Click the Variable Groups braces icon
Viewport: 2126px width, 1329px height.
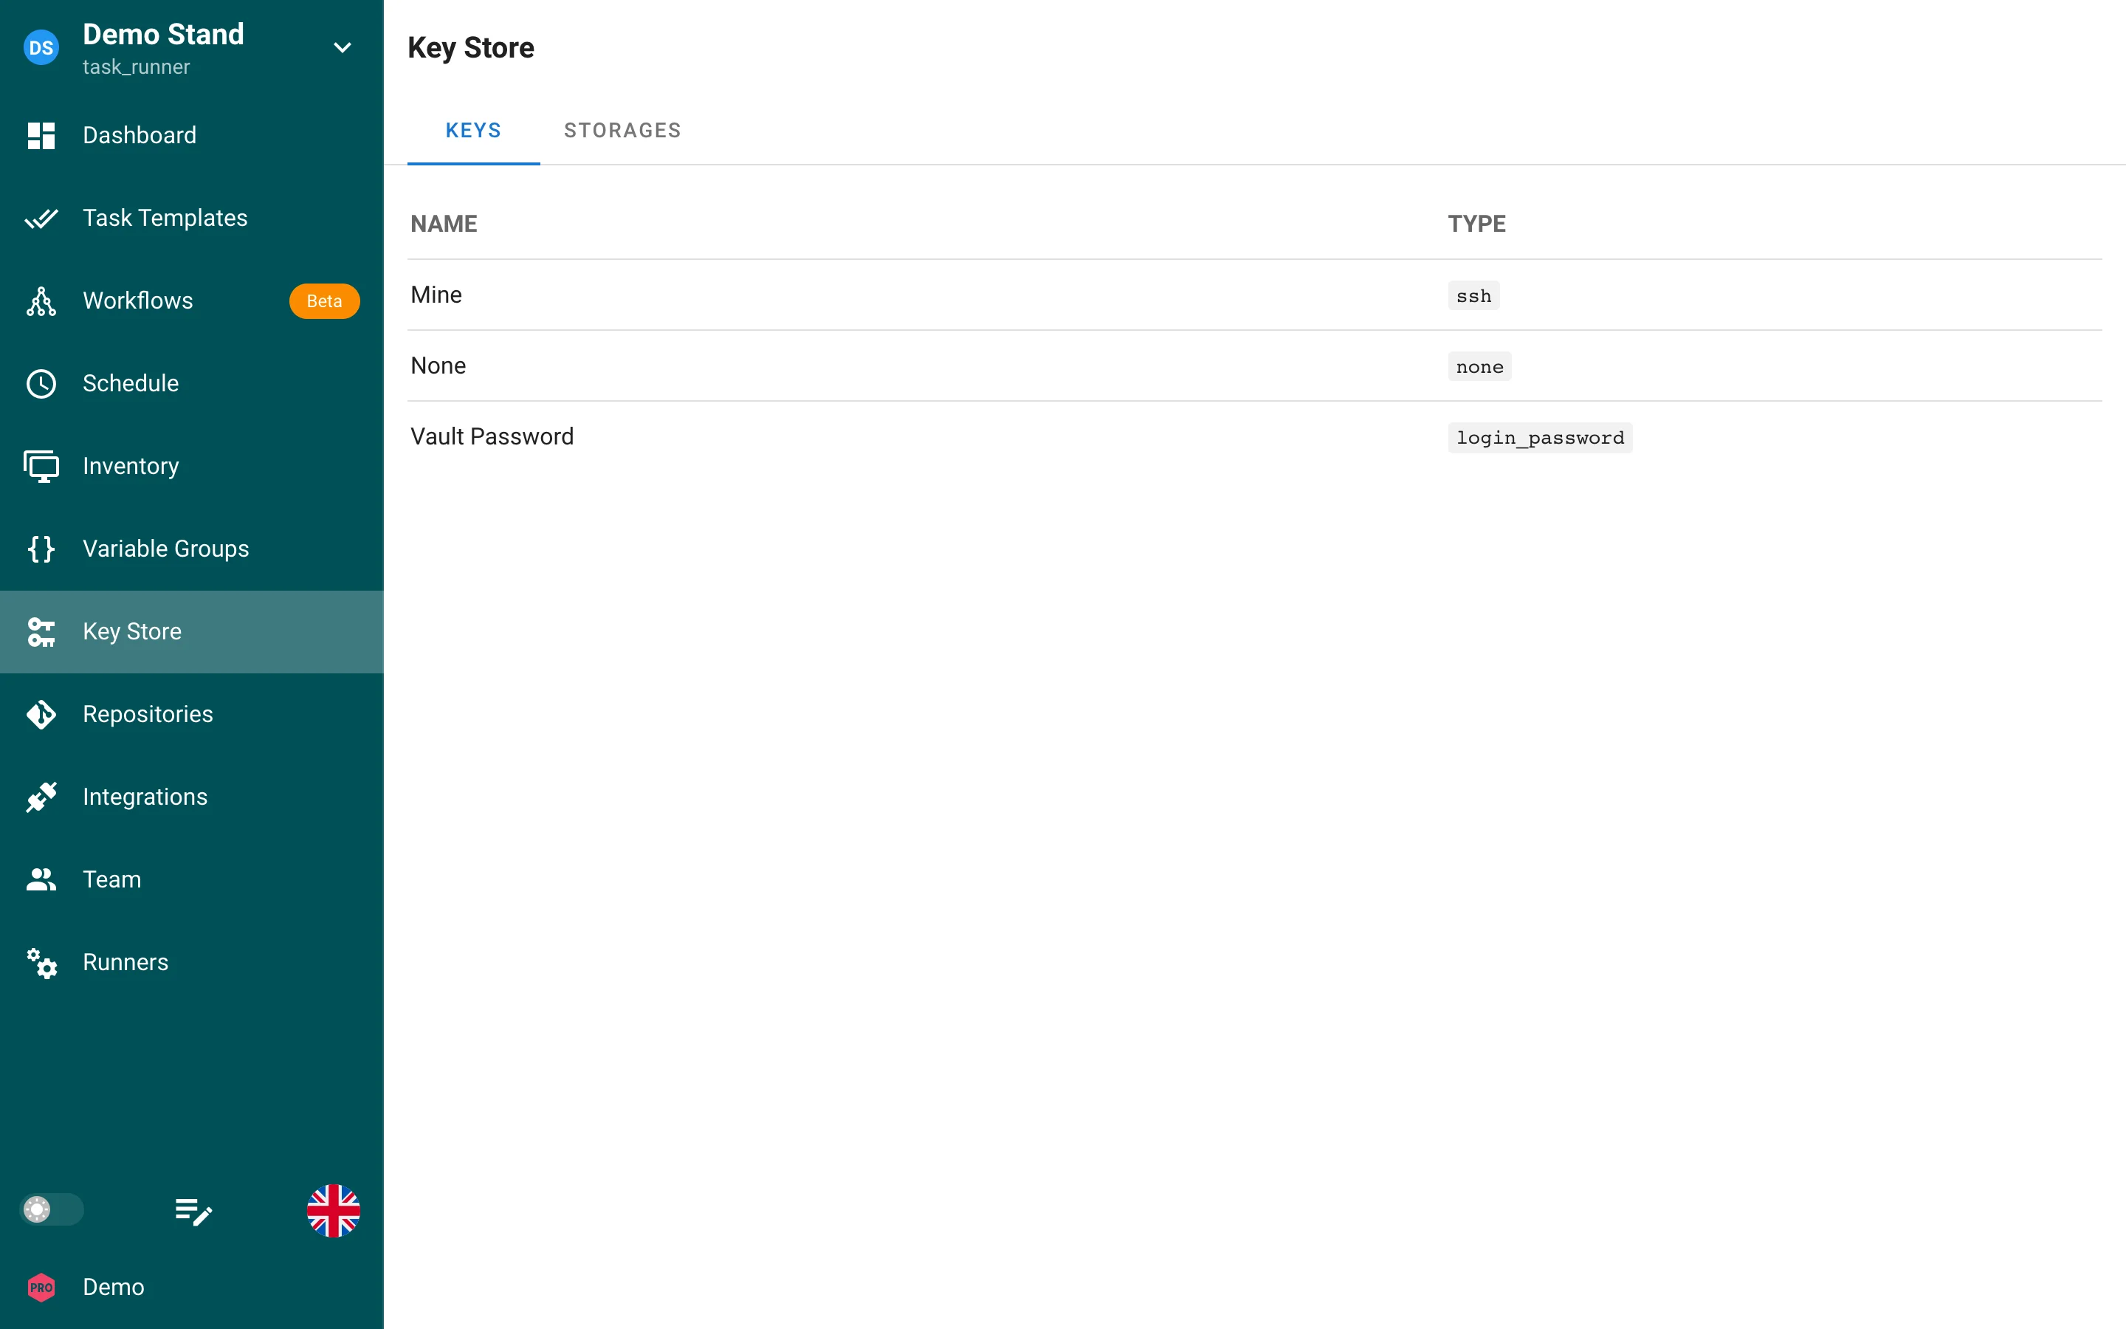[41, 549]
